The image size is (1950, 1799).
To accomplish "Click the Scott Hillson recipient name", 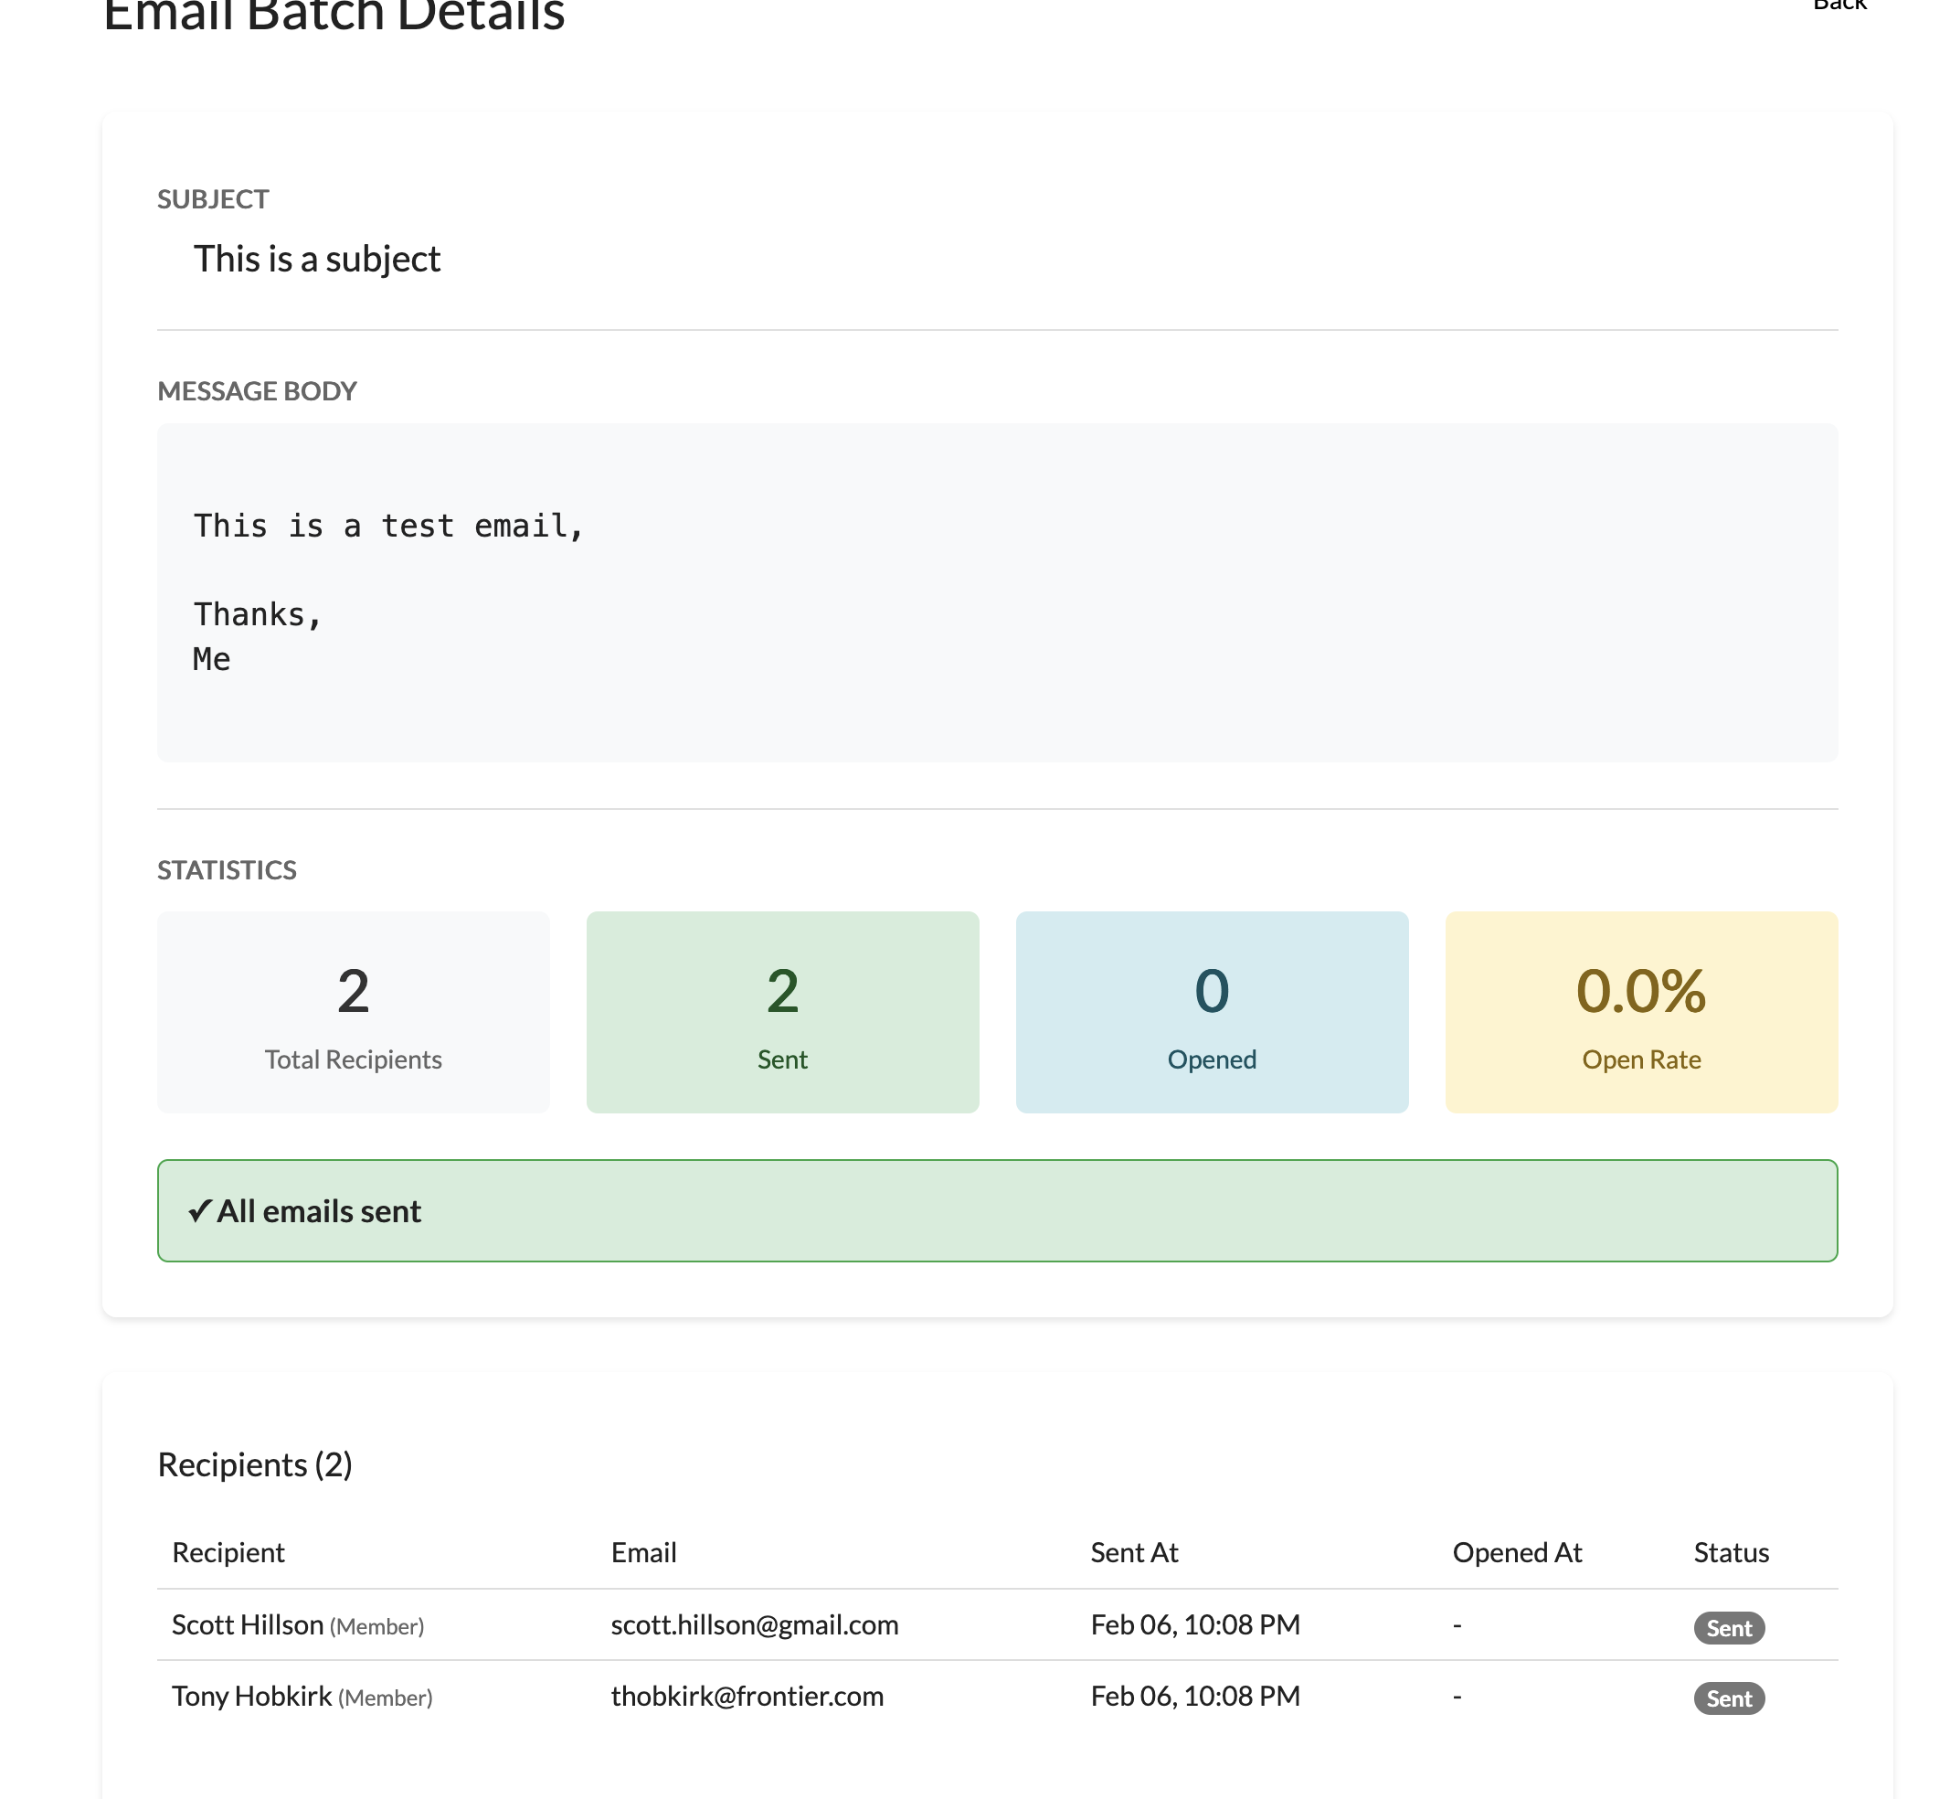I will point(247,1624).
